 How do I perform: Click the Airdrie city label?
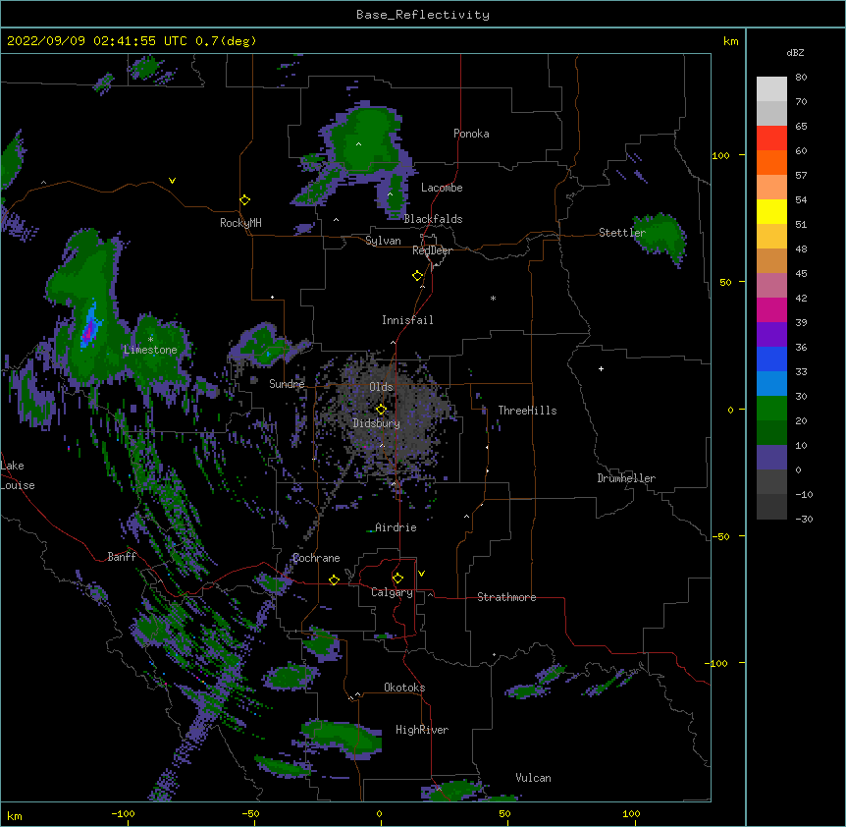[x=396, y=527]
